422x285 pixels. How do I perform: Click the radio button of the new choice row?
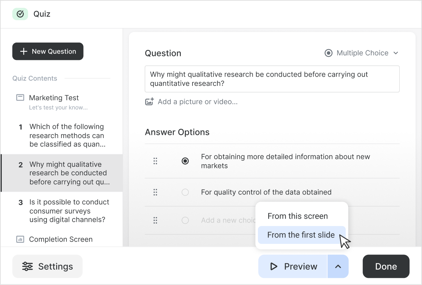185,220
